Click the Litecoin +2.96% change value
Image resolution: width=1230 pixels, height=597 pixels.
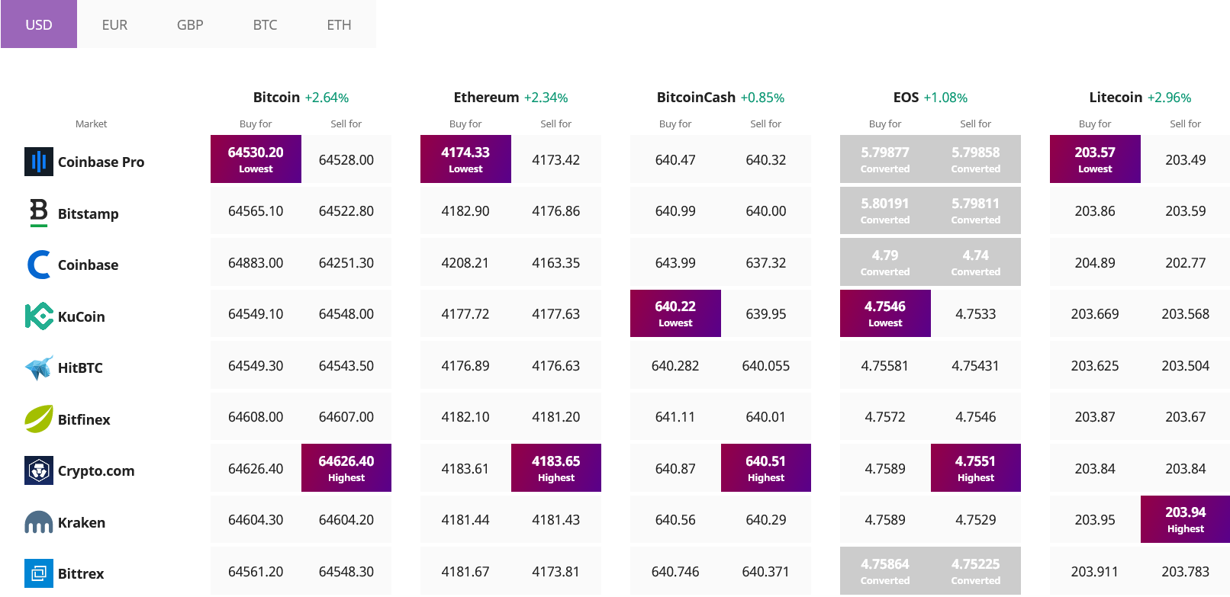[1169, 98]
